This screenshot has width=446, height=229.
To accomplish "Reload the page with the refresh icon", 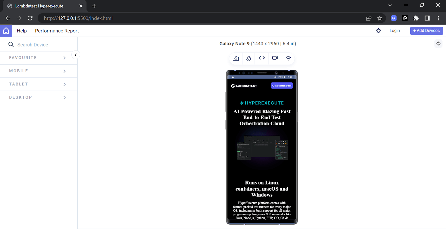I will [x=30, y=18].
